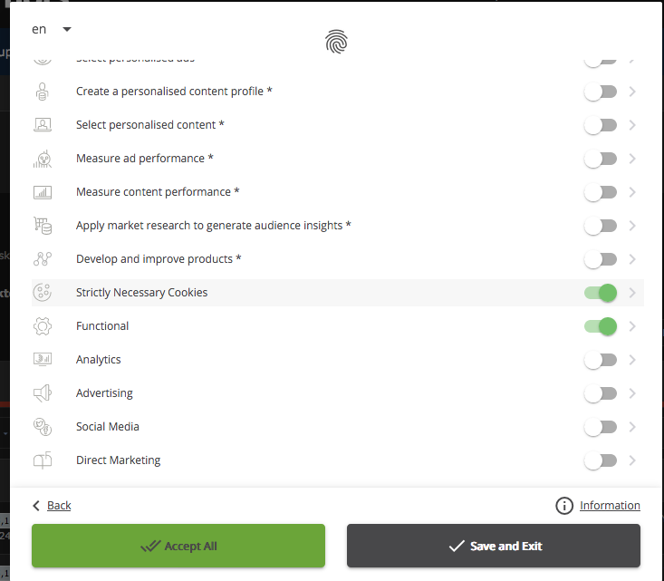Click the Functional gear icon
Screen dimensions: 664x581
tap(43, 326)
